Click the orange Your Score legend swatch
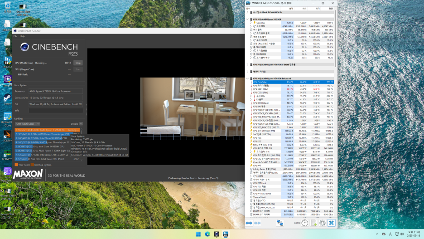Viewport: 424px width, 239px height. [16, 165]
